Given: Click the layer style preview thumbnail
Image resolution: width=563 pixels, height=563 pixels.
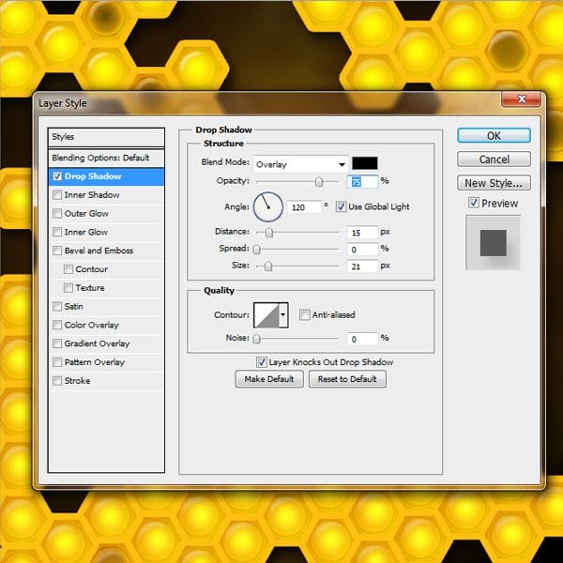Looking at the screenshot, I should [494, 243].
